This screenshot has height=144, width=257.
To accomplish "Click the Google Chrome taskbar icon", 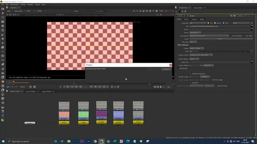I will click(95, 141).
